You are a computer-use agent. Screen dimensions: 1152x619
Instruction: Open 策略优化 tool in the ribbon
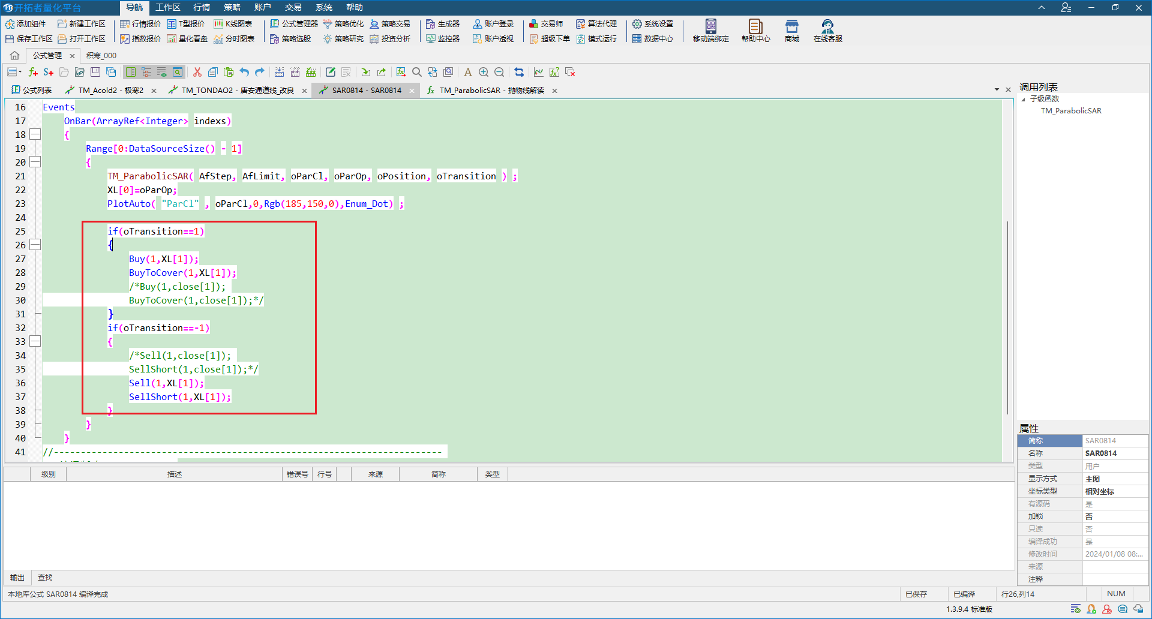pyautogui.click(x=343, y=24)
